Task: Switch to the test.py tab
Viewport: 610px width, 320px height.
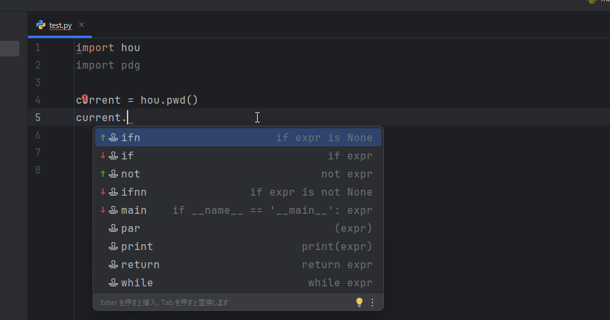Action: tap(60, 26)
